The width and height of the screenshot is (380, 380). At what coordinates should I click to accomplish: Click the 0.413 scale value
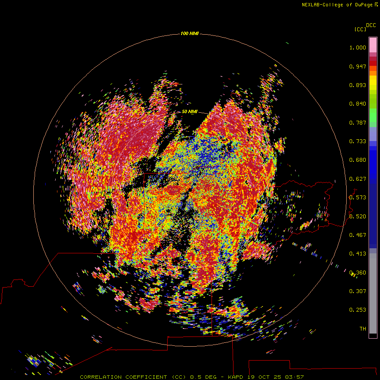358,254
